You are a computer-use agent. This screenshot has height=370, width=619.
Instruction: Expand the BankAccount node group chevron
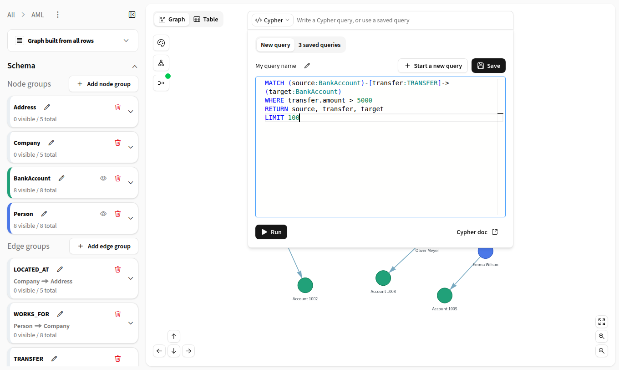tap(131, 183)
